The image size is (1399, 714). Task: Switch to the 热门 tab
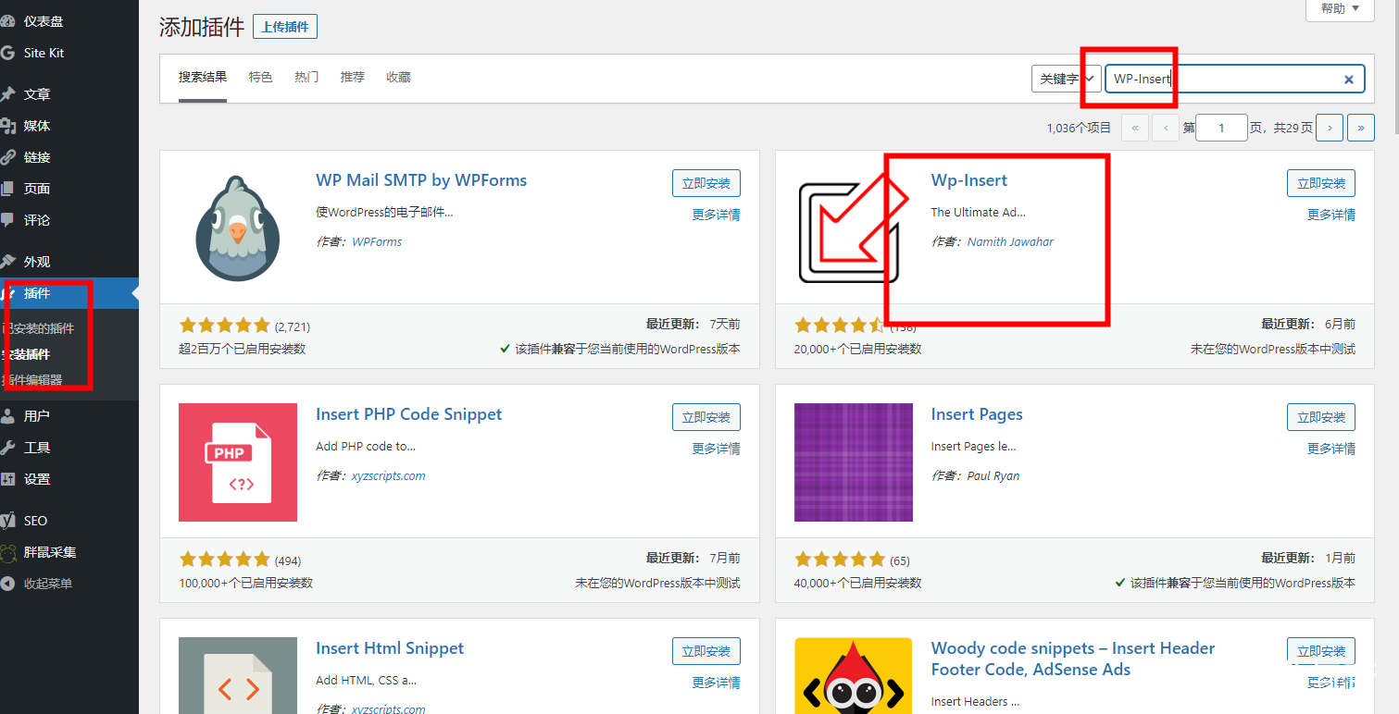pos(306,78)
